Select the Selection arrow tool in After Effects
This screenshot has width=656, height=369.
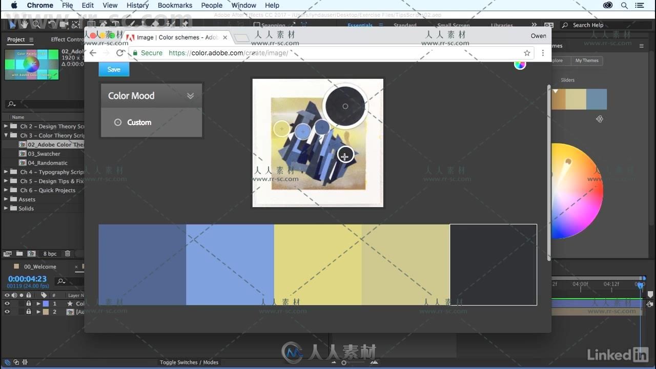[x=13, y=25]
